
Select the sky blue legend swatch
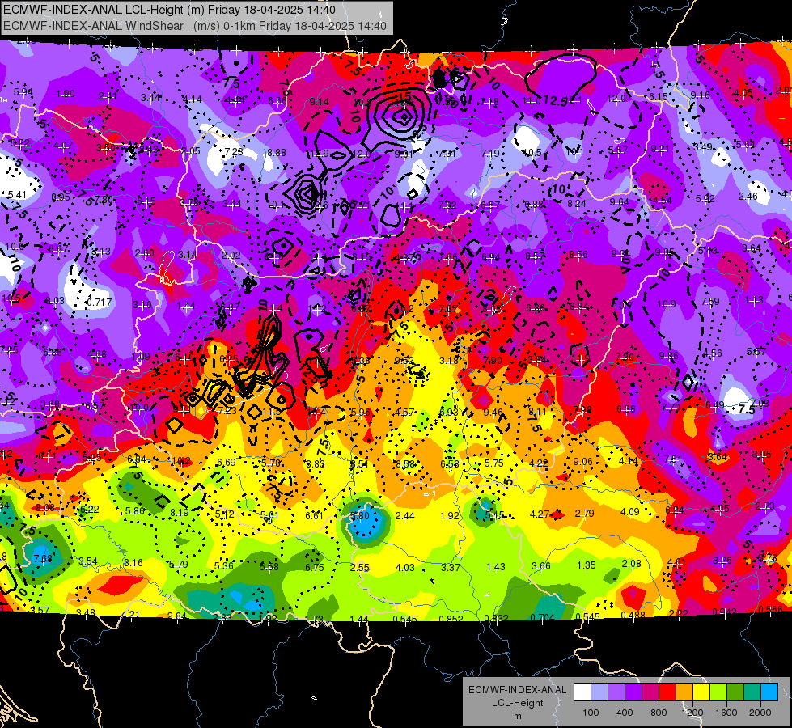770,692
